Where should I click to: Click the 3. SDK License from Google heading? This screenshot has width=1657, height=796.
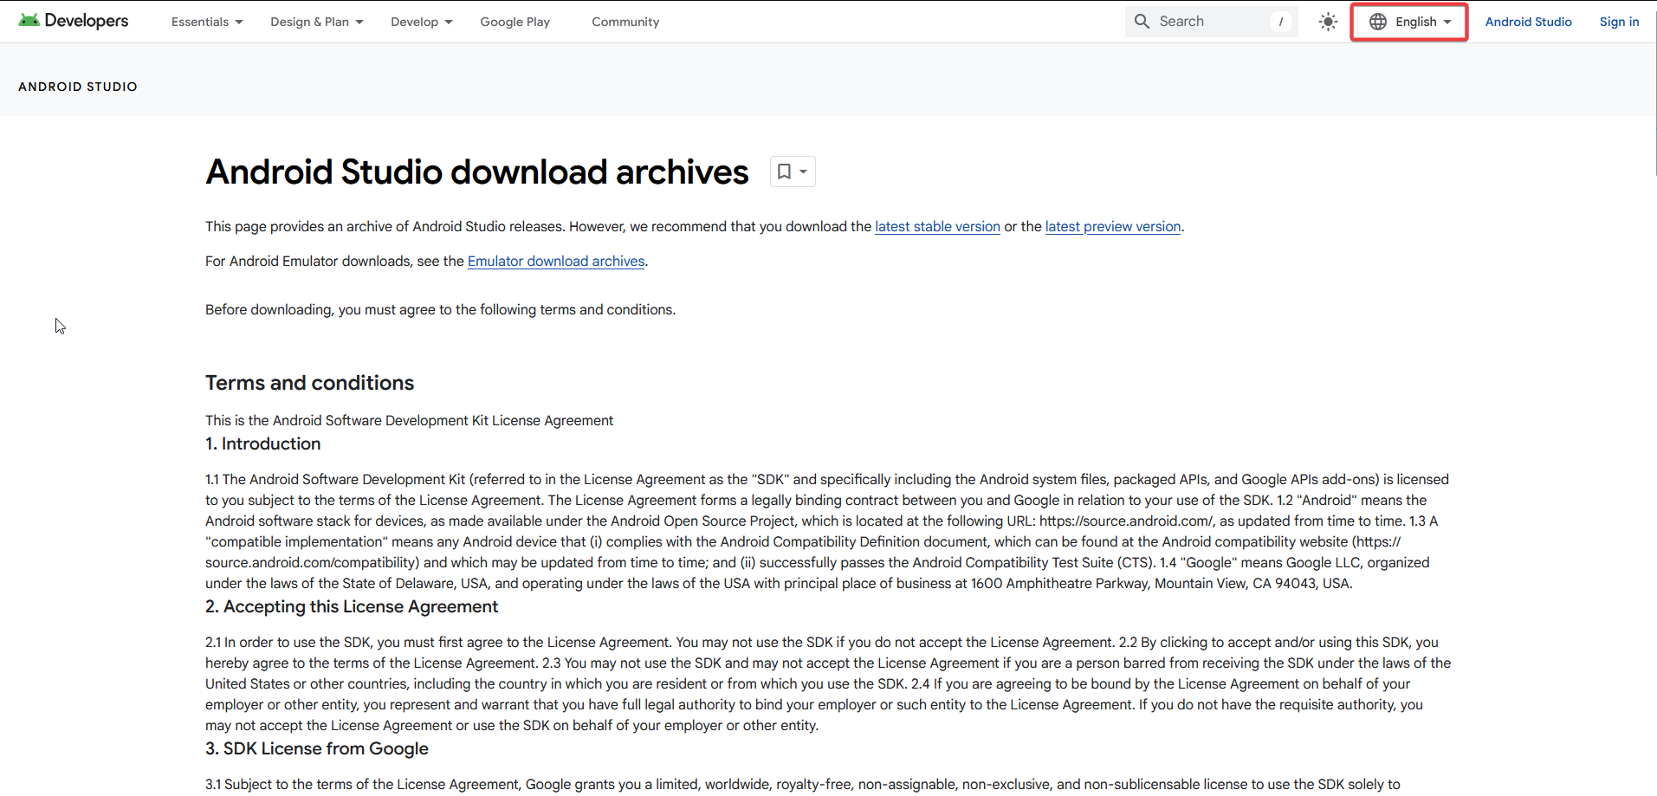point(317,748)
